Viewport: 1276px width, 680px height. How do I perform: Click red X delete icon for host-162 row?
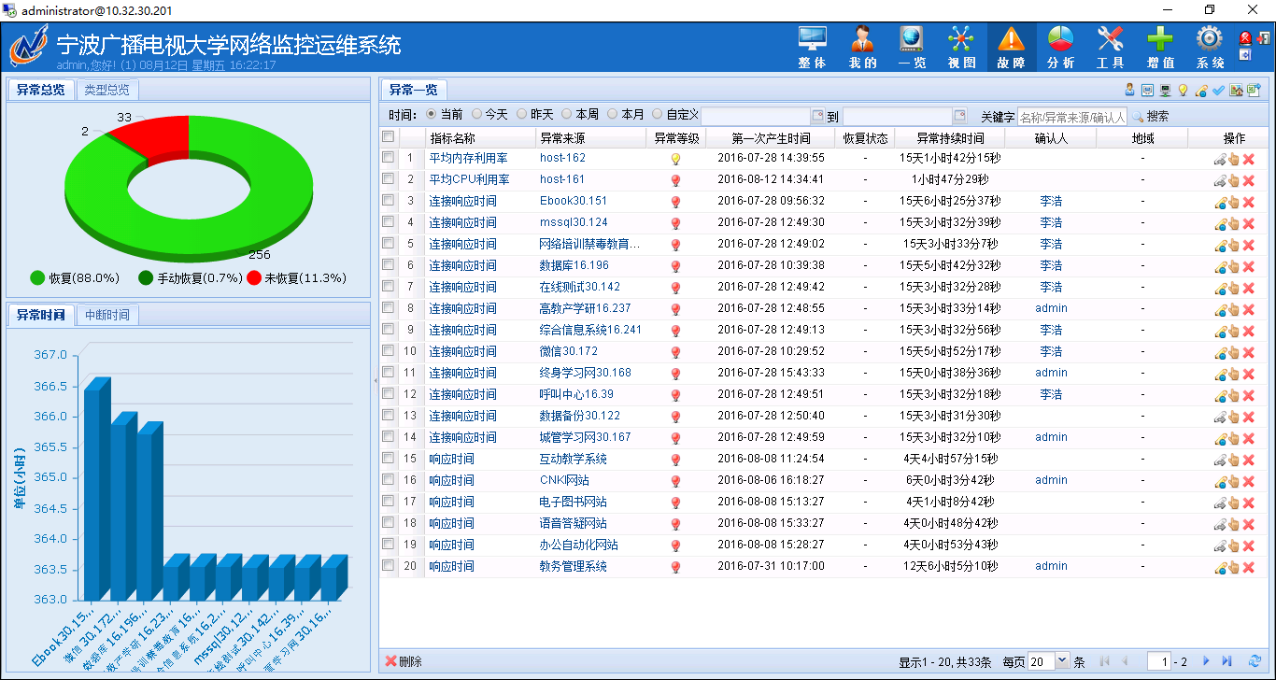(1248, 159)
